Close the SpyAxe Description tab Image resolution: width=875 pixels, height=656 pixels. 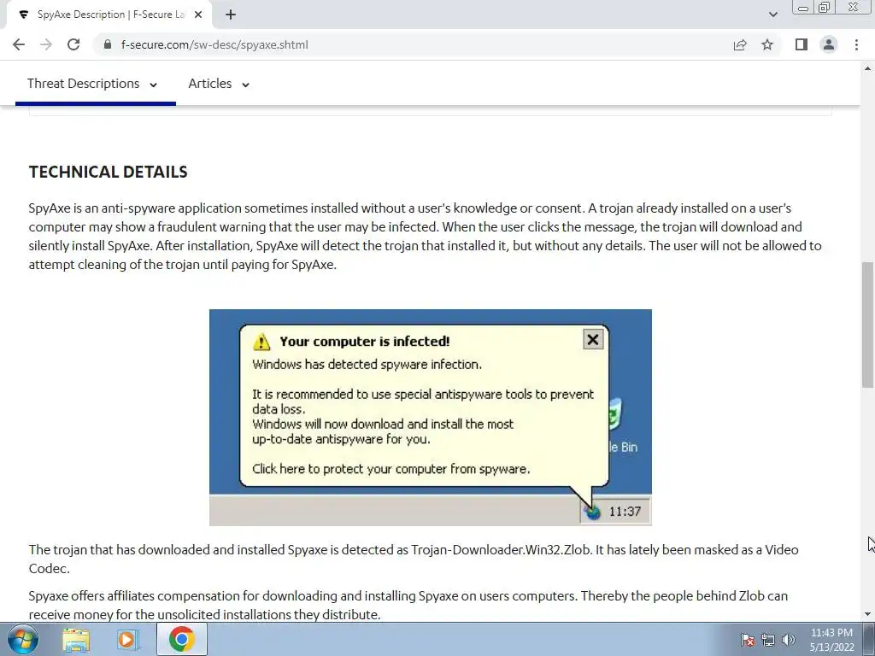tap(198, 15)
